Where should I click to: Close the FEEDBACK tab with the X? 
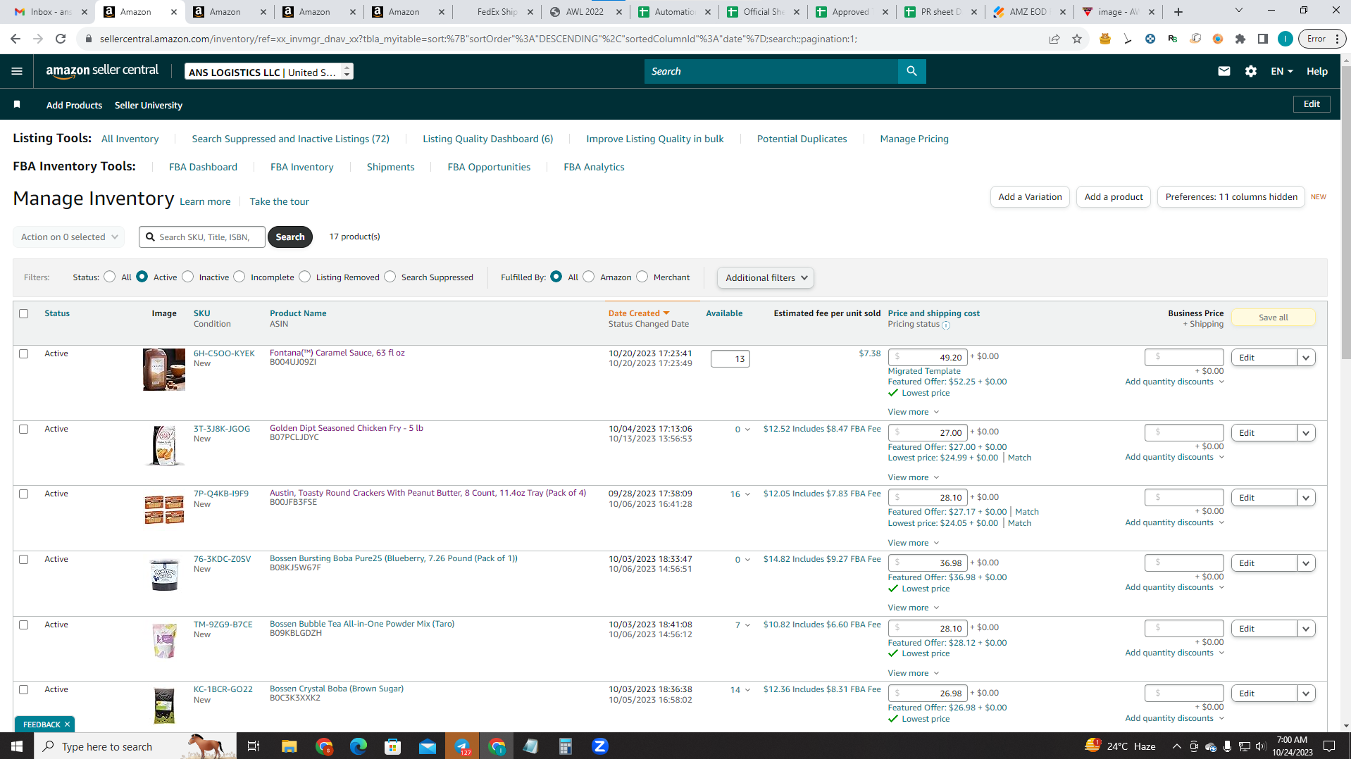click(x=68, y=724)
